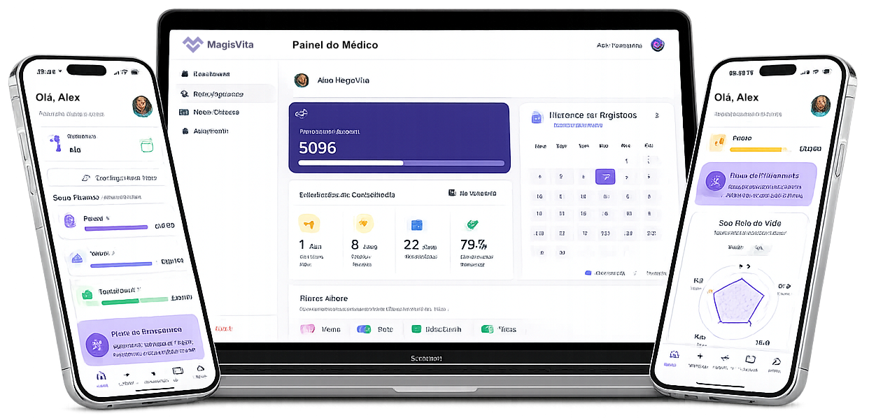This screenshot has height=418, width=876.
Task: Click the MagisVita logo on the laptop
Action: [x=218, y=45]
